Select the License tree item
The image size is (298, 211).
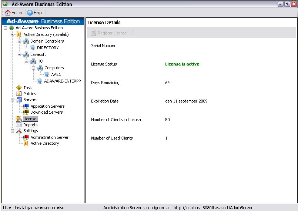(30, 119)
